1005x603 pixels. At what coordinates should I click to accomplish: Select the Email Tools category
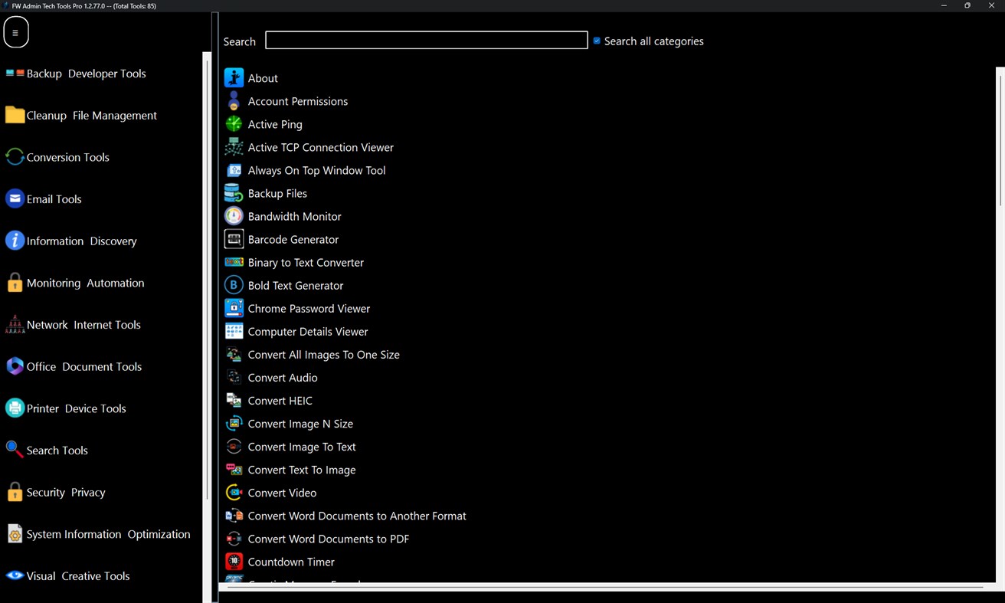(54, 198)
